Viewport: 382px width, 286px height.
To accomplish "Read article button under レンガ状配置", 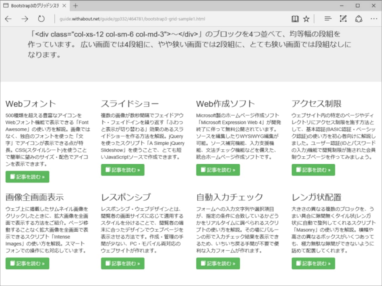I will point(313,263).
